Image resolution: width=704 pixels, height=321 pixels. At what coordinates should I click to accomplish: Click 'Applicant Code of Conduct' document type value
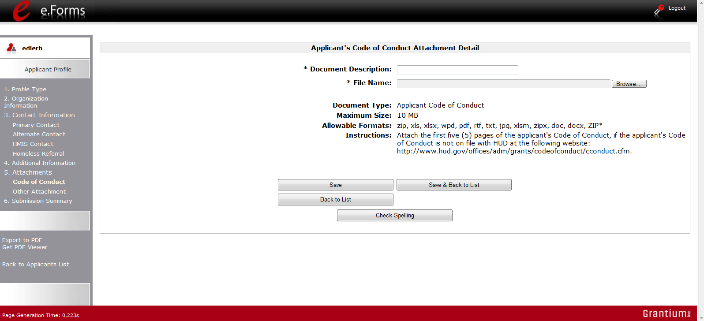click(x=440, y=105)
